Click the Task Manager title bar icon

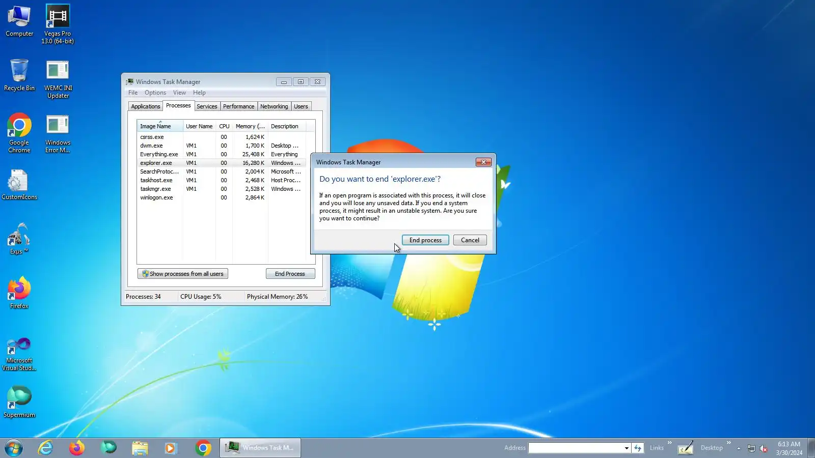pyautogui.click(x=130, y=81)
